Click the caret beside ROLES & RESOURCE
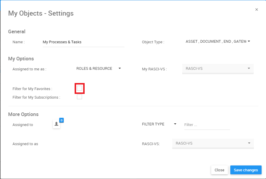266x179 pixels. (120, 68)
